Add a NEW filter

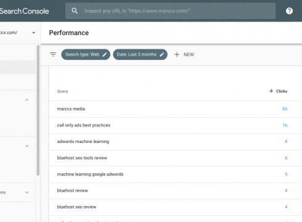pos(184,54)
